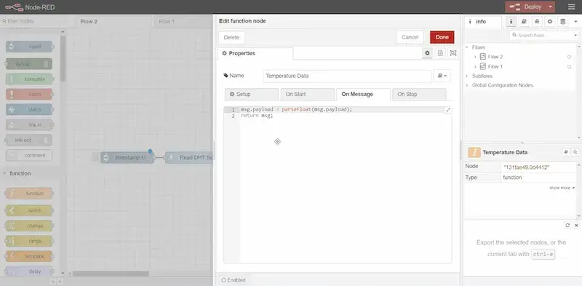Select the complete palette node
This screenshot has height=286, width=582.
click(29, 79)
